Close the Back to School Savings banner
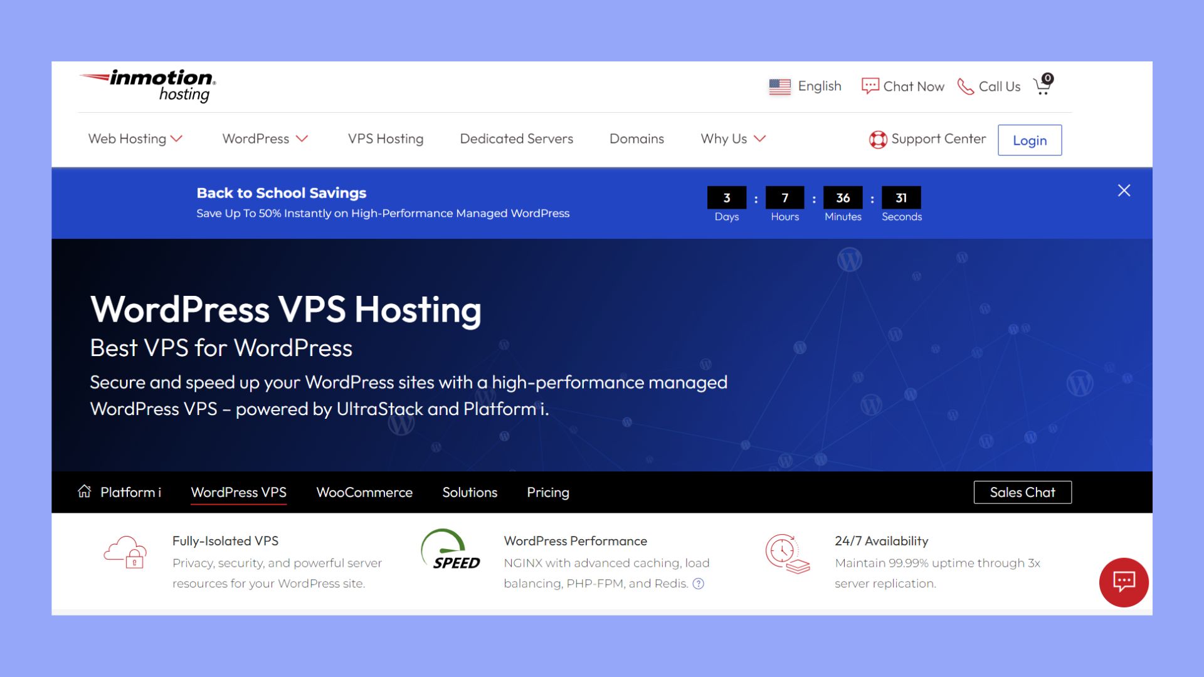The image size is (1204, 677). point(1124,189)
